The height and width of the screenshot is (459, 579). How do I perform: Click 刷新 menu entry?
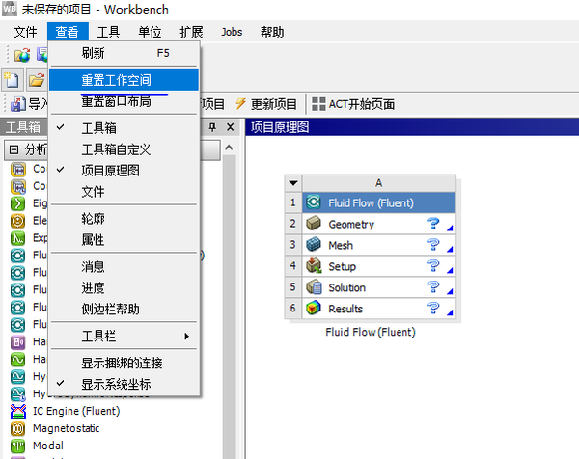pyautogui.click(x=124, y=53)
